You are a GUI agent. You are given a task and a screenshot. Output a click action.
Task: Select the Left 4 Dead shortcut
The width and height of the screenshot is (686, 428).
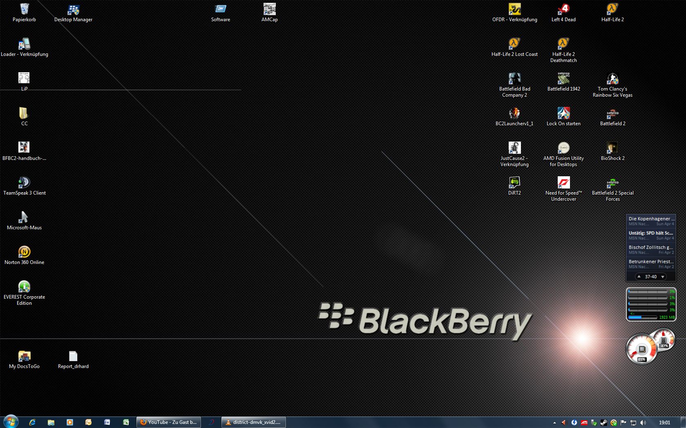point(563,13)
